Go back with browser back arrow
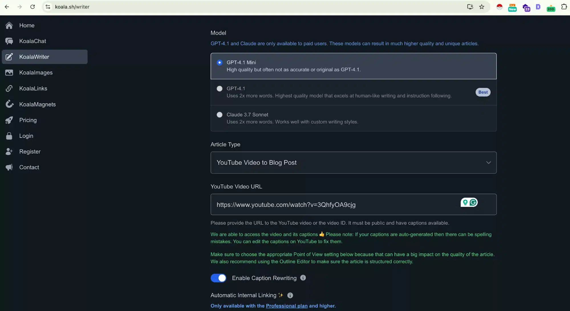Viewport: 570px width, 311px height. point(7,7)
